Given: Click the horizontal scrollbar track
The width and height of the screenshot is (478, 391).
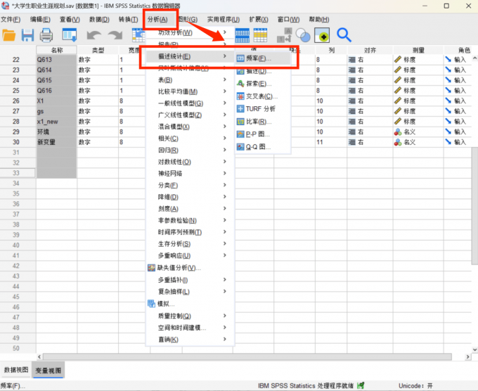Looking at the screenshot, I should [x=247, y=357].
